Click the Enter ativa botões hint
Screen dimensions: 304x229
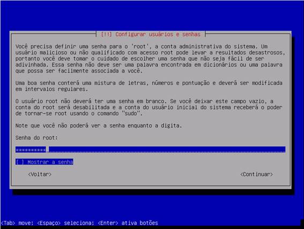[128, 223]
